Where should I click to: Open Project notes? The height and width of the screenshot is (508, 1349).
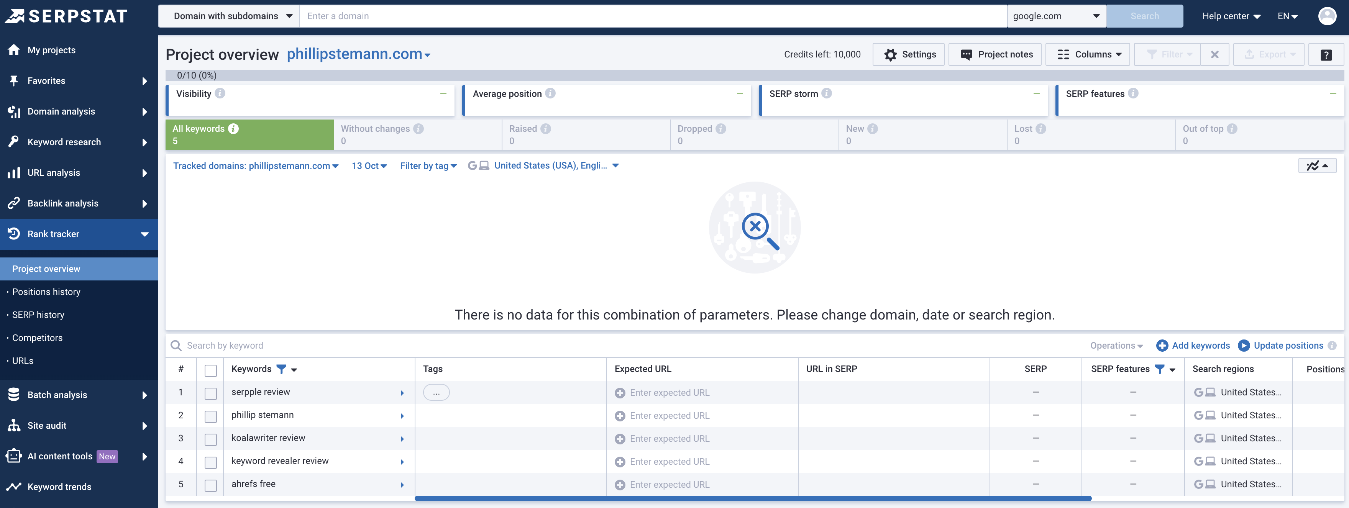pos(995,54)
